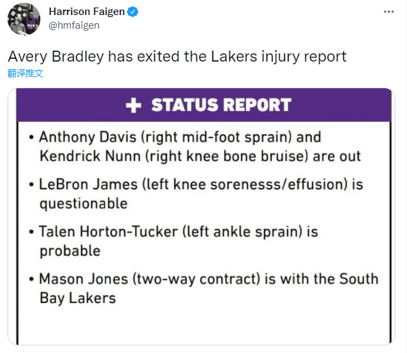Click the tweet text about Avery Bradley
This screenshot has height=353, width=407.
pyautogui.click(x=177, y=57)
